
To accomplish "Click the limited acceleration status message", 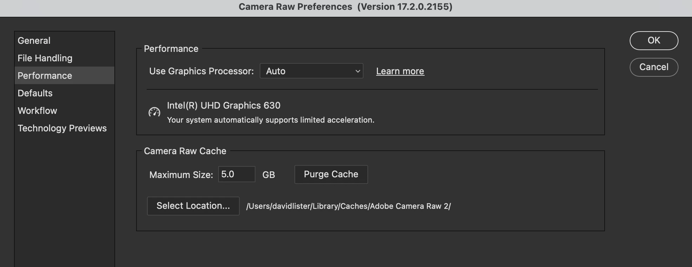I will (x=271, y=120).
